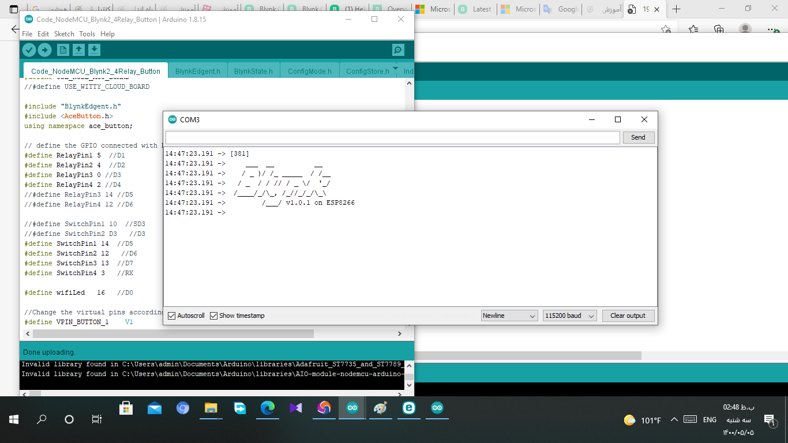
Task: Open the 'Latest' browser tab
Action: [476, 9]
